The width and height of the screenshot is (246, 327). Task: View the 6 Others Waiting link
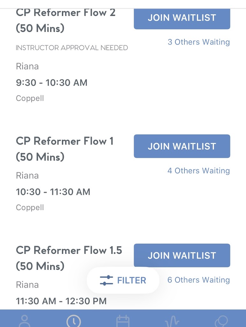point(198,280)
